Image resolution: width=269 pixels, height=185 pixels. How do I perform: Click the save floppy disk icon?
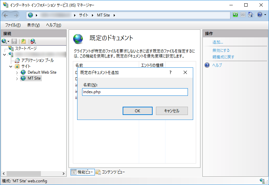click(14, 41)
